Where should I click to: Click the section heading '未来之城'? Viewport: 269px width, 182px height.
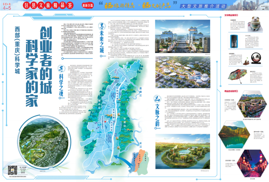[102, 42]
